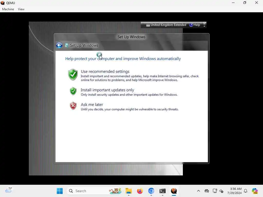Click the green shield beside Install important updates
The height and width of the screenshot is (197, 263).
click(x=73, y=91)
